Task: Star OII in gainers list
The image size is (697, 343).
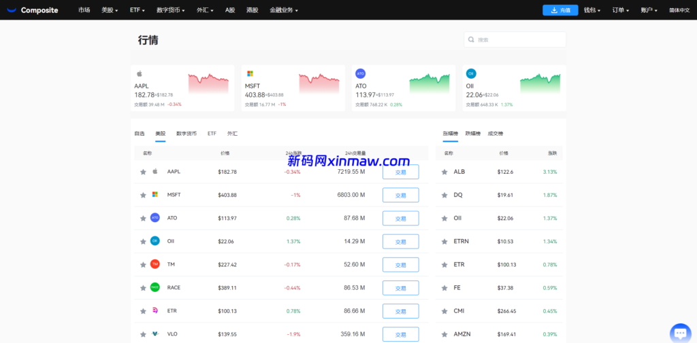Action: pyautogui.click(x=444, y=218)
